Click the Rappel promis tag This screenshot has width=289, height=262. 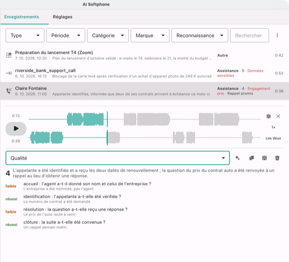pyautogui.click(x=240, y=93)
